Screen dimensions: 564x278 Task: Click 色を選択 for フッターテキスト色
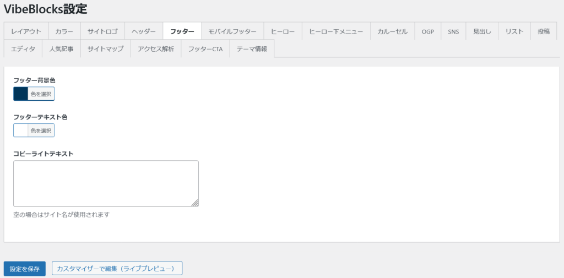point(41,130)
